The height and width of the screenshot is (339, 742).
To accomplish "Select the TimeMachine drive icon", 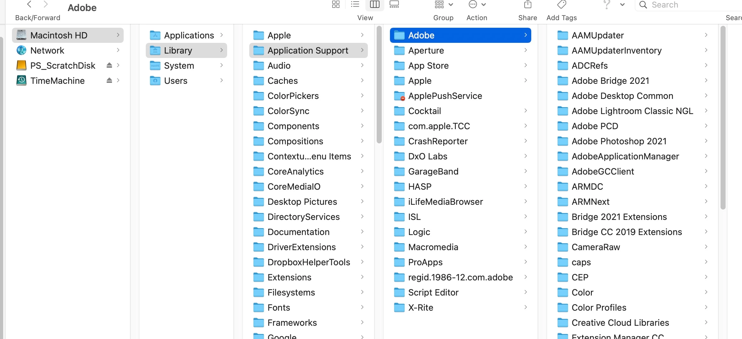I will [x=21, y=80].
